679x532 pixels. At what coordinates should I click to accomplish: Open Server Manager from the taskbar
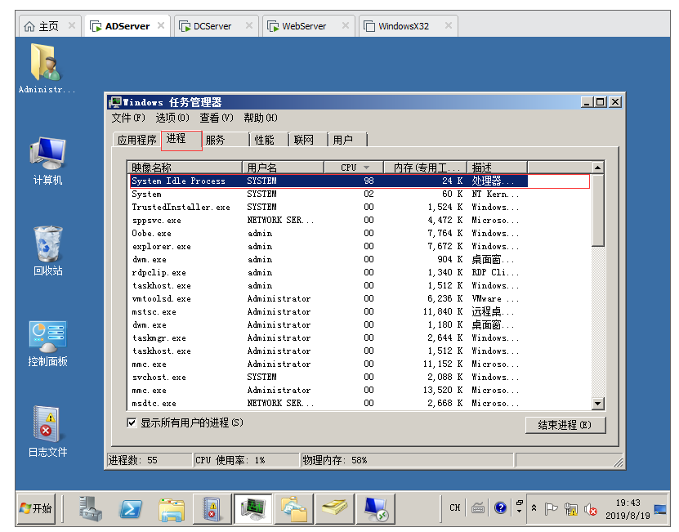(91, 508)
